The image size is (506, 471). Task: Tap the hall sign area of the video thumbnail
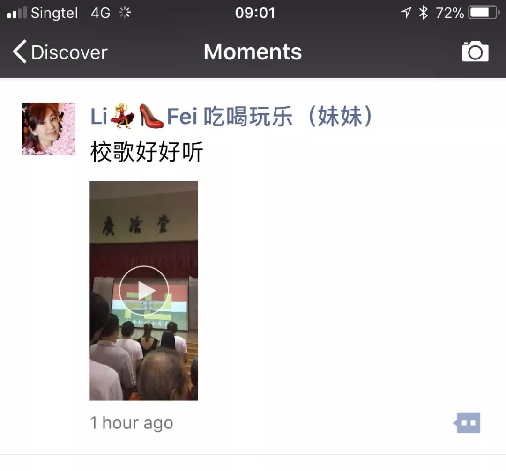pos(135,225)
